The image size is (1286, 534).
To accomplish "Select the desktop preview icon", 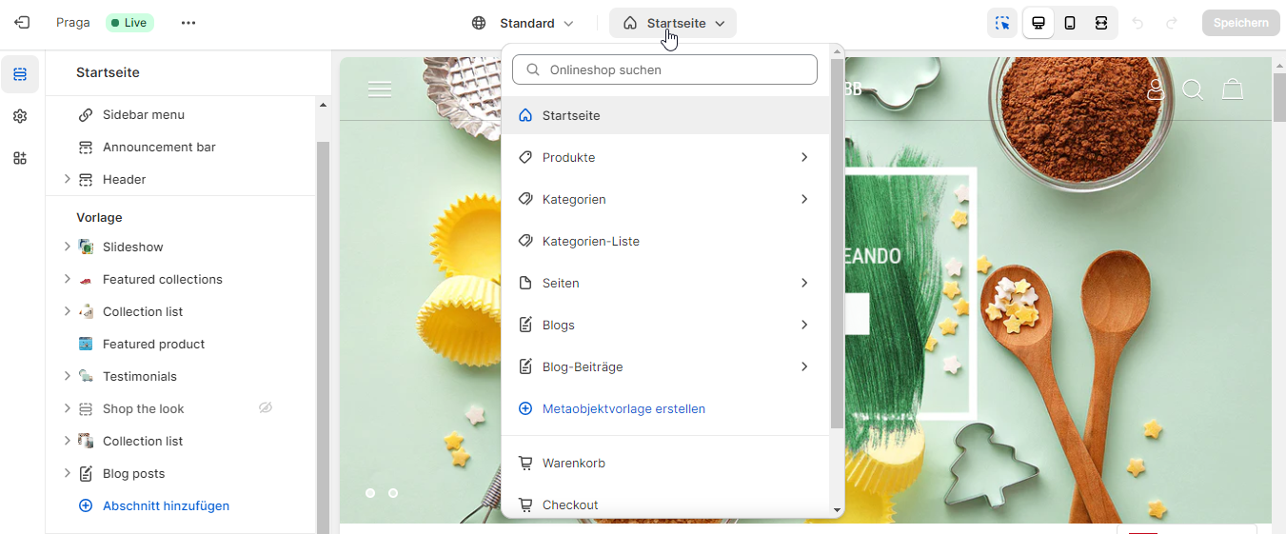I will (1039, 23).
